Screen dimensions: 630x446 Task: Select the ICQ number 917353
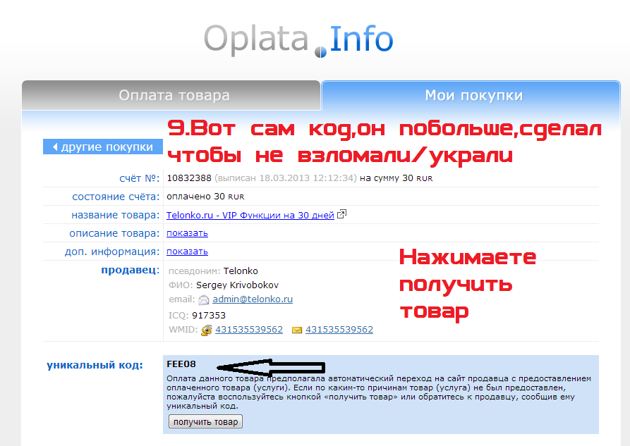click(209, 316)
